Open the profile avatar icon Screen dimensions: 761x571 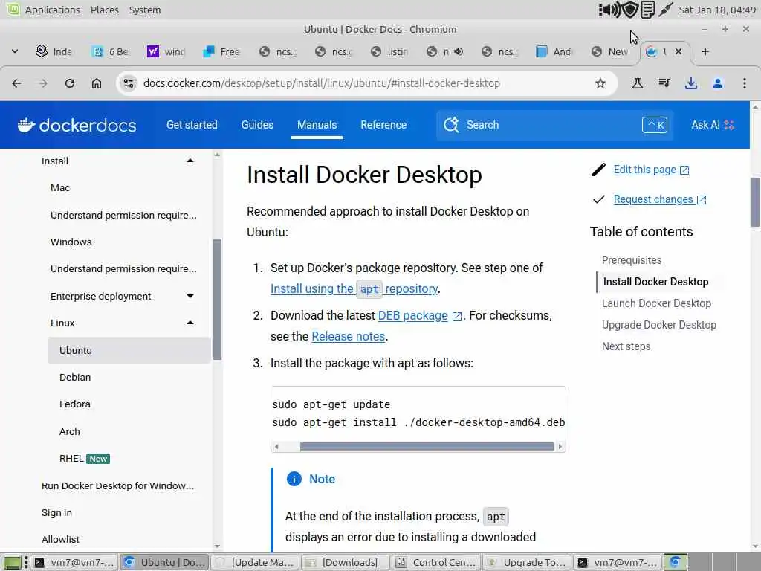click(718, 83)
